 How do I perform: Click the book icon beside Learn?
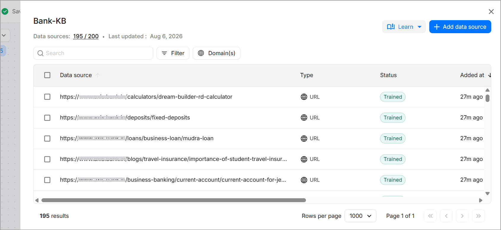(391, 27)
